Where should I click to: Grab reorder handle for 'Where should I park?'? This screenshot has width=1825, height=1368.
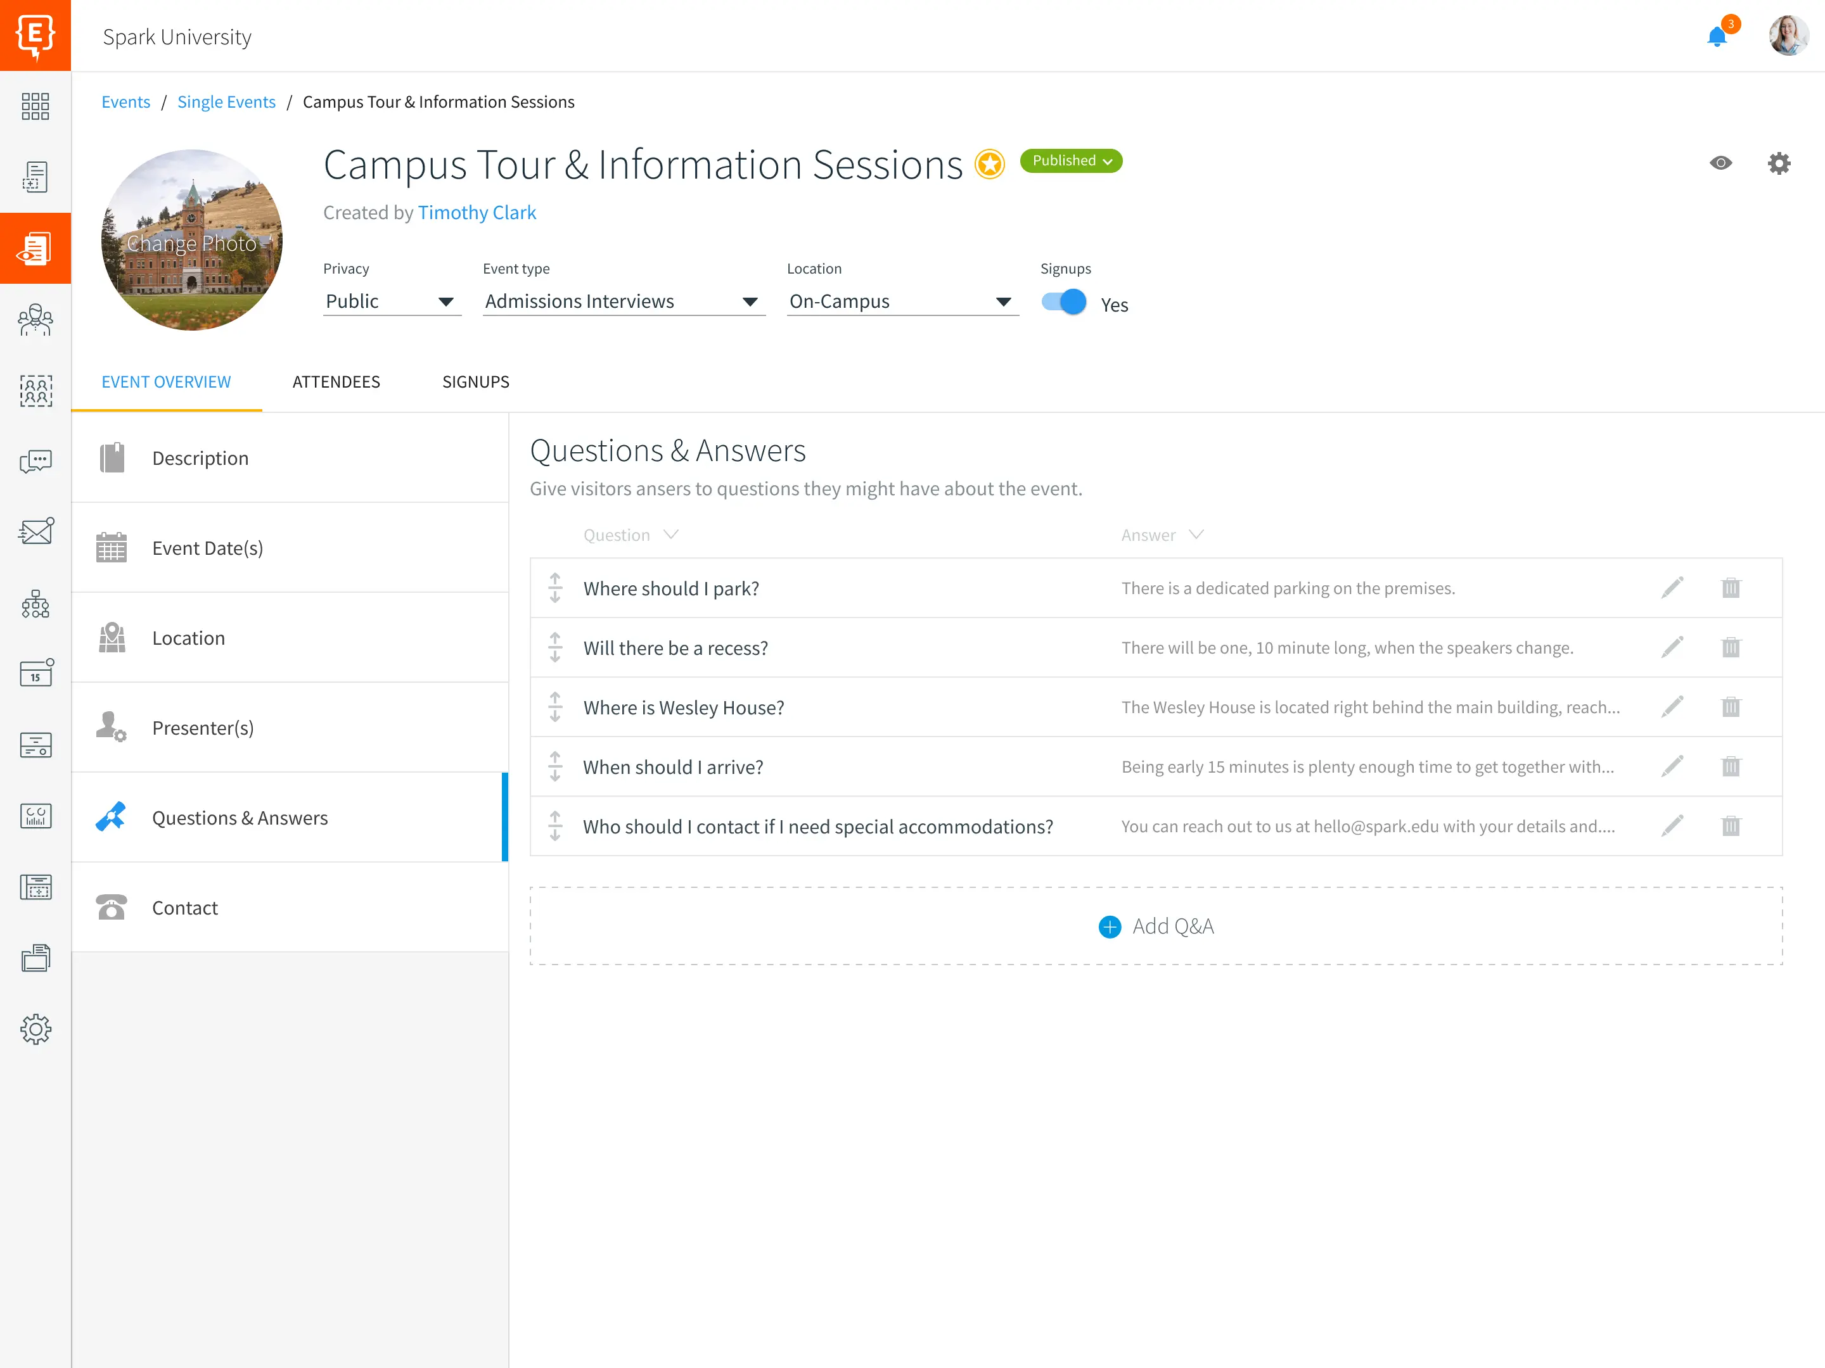(x=555, y=588)
